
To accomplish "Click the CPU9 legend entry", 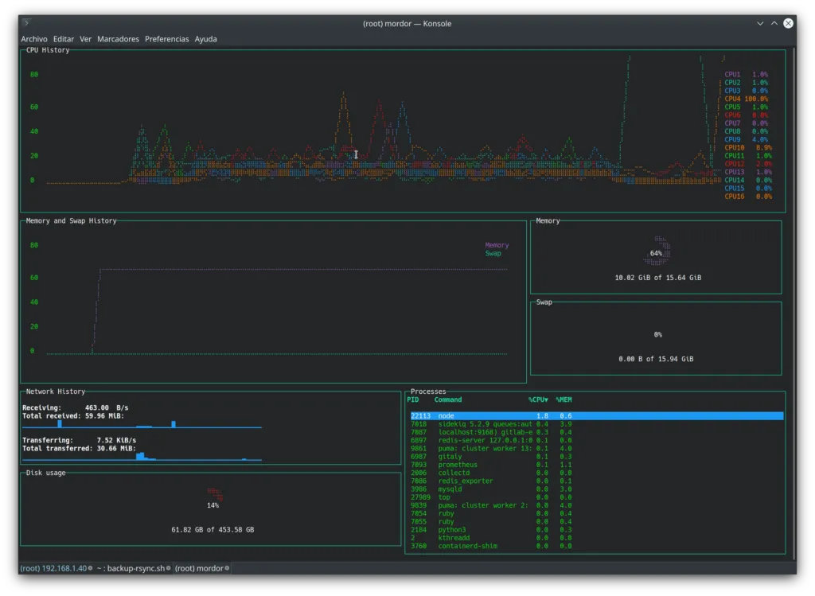I will tap(747, 139).
